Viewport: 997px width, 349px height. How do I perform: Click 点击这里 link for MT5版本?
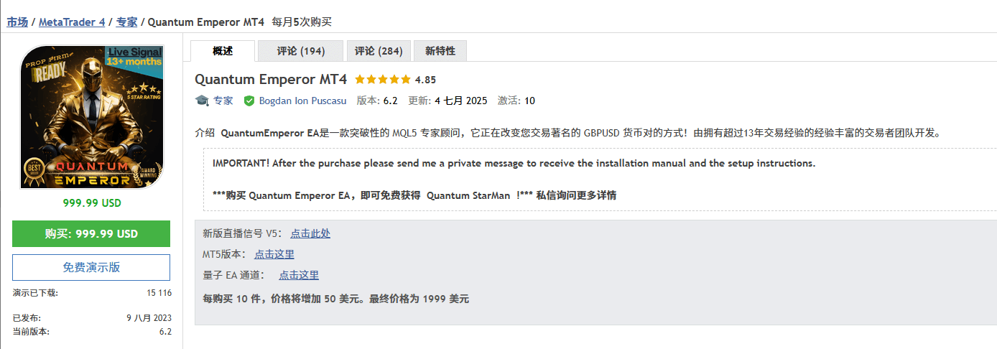pos(274,254)
